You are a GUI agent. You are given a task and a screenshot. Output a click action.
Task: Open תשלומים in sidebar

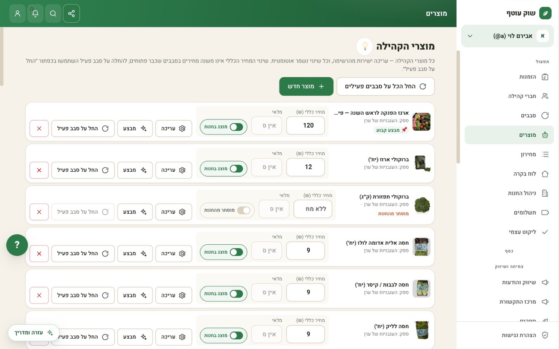[x=509, y=212]
